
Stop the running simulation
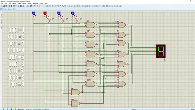[x=11, y=109]
